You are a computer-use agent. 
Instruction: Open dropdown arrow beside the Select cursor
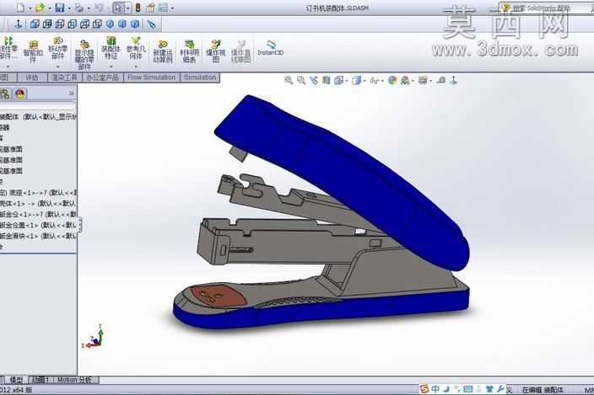127,8
